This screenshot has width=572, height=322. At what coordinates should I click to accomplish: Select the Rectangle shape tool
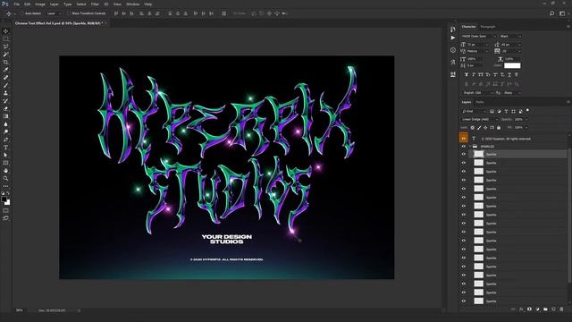[5, 163]
